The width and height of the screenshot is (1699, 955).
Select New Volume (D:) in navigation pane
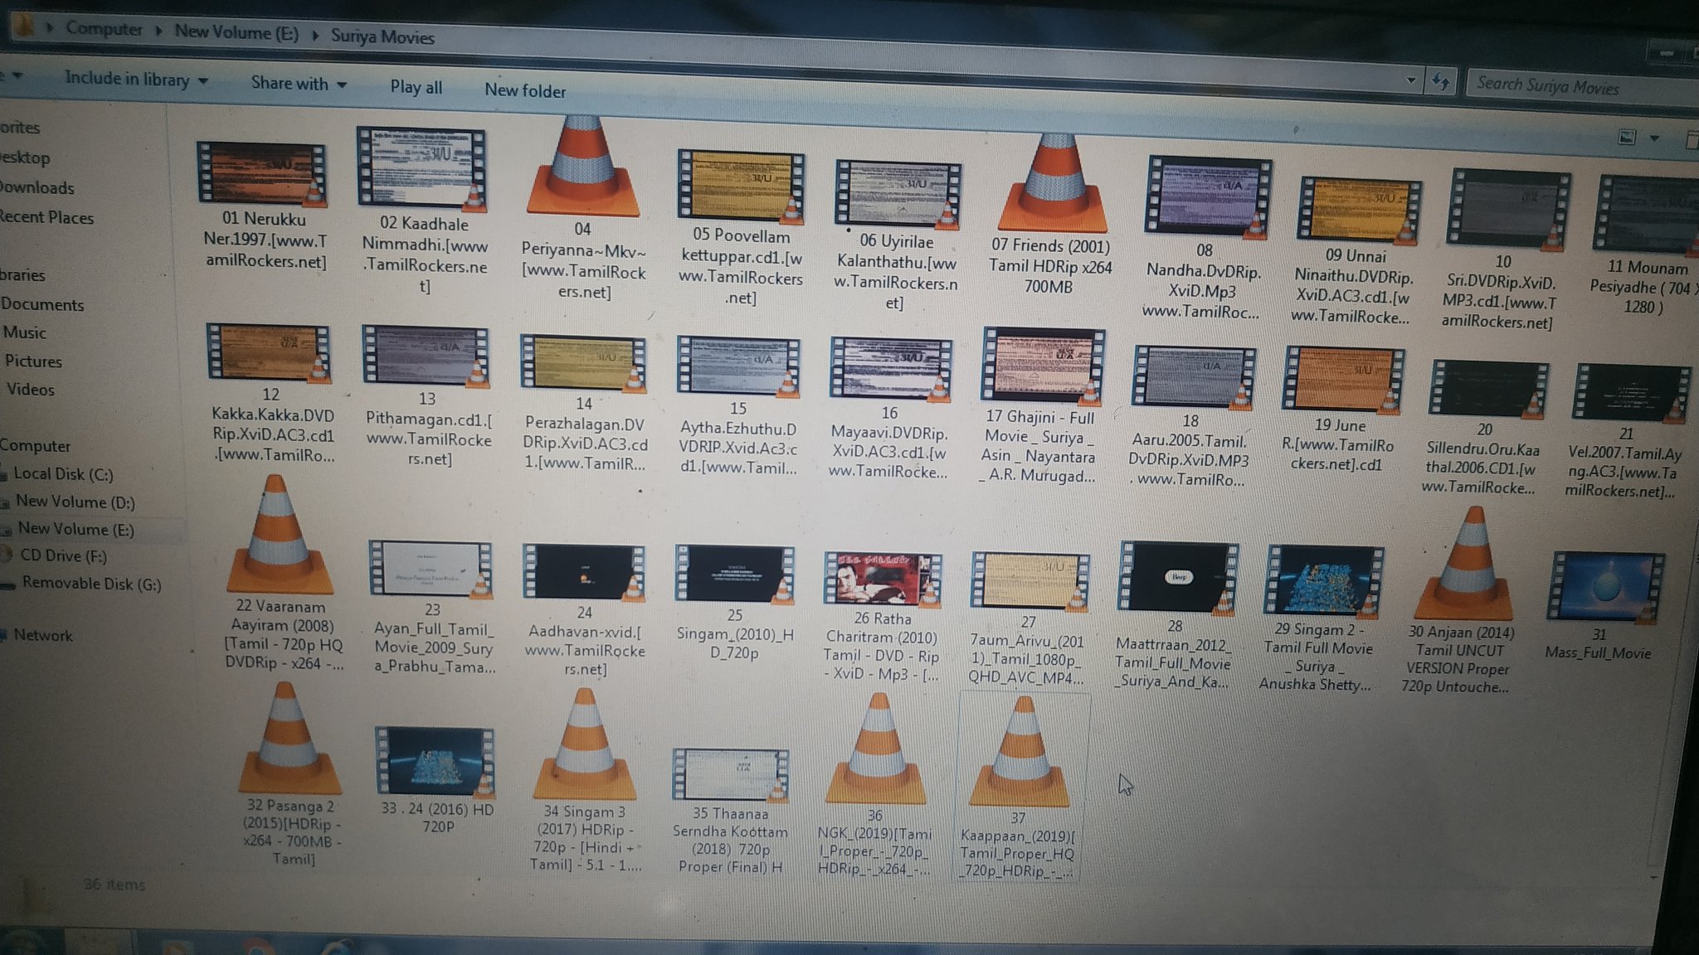pos(75,502)
